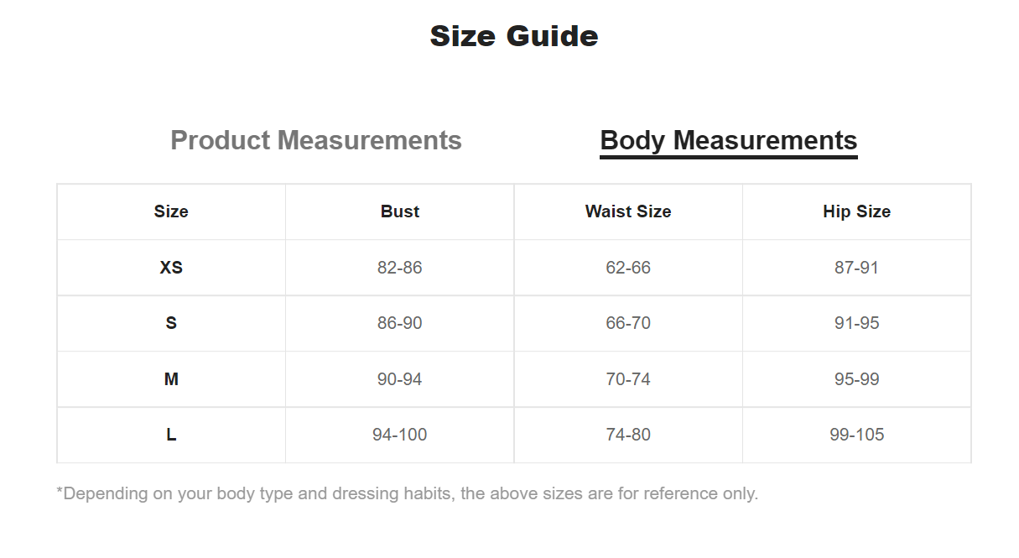Click the Size column header
Viewport: 1019px width, 558px height.
point(171,211)
